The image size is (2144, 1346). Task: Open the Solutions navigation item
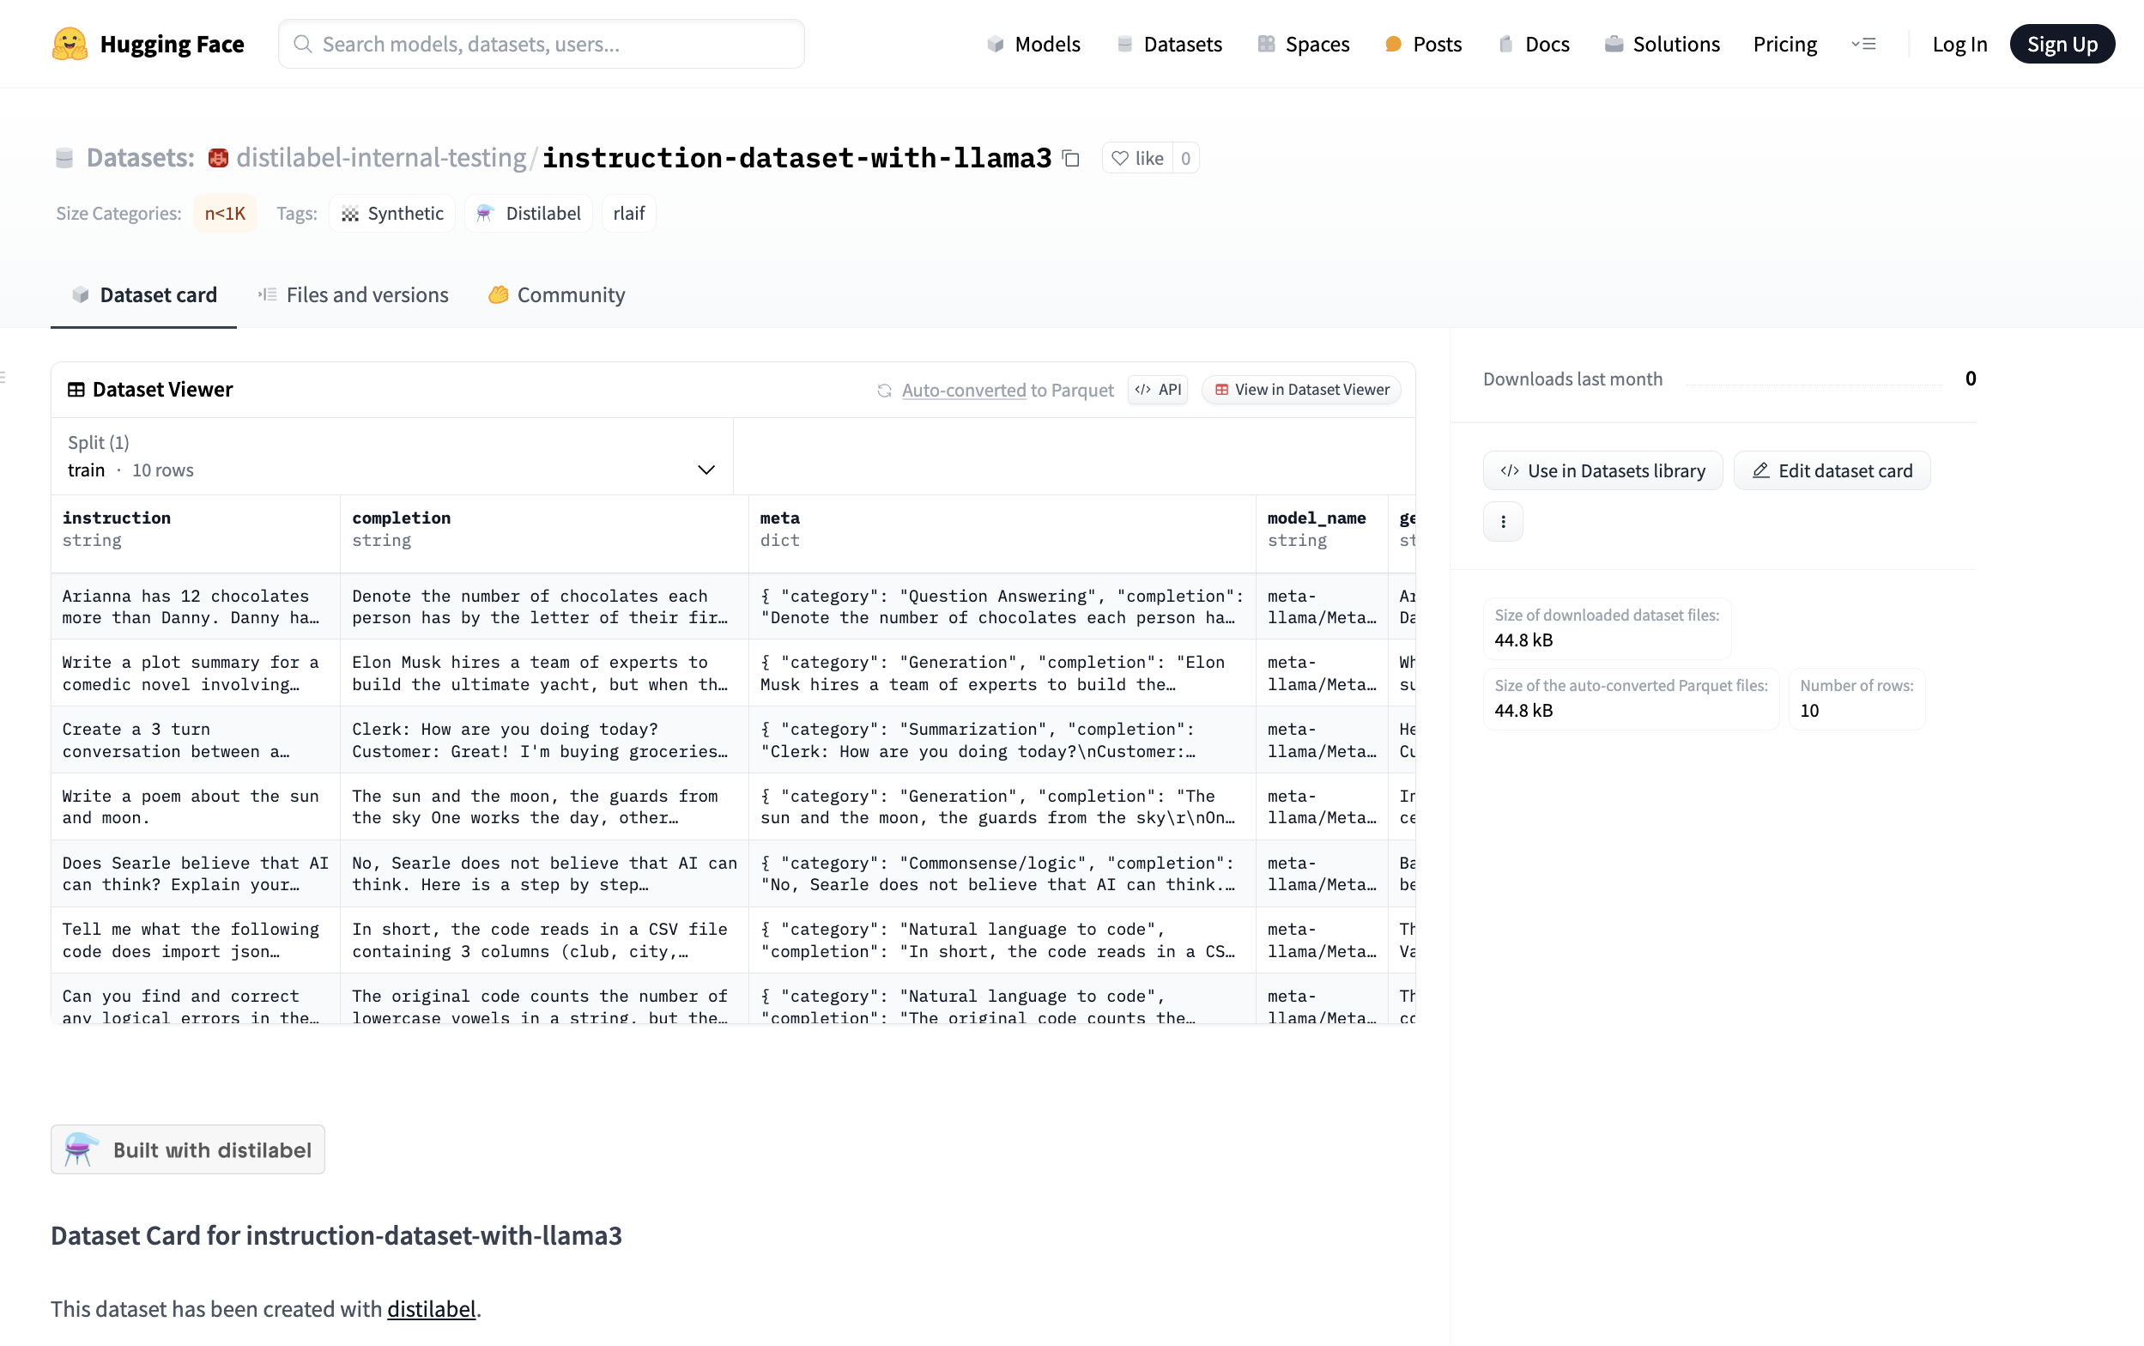pyautogui.click(x=1662, y=44)
